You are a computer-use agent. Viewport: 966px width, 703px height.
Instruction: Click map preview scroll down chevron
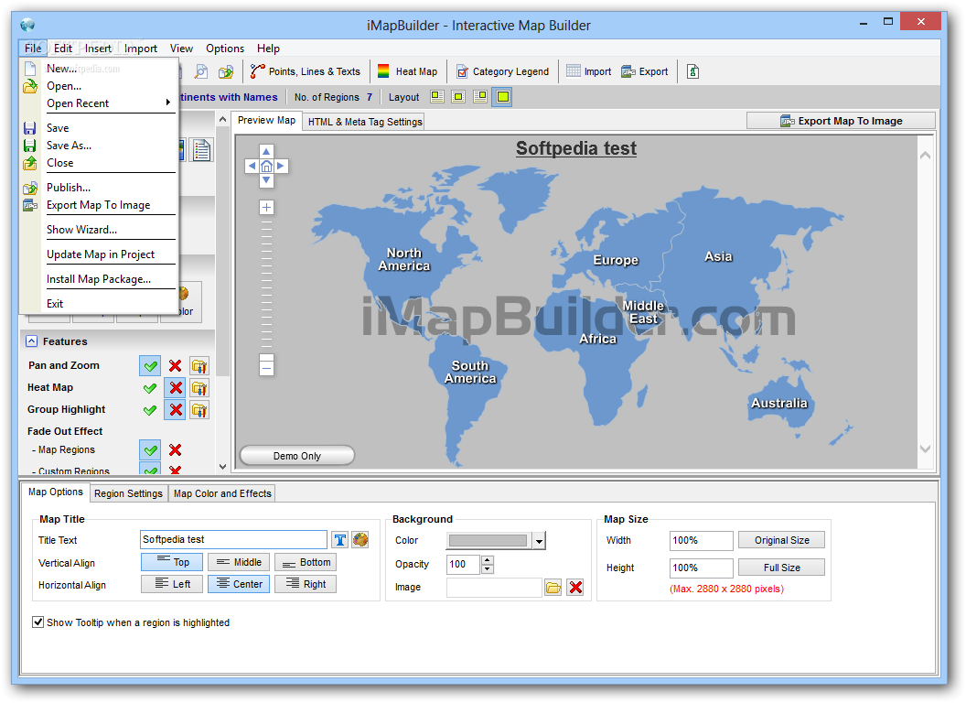pyautogui.click(x=925, y=449)
